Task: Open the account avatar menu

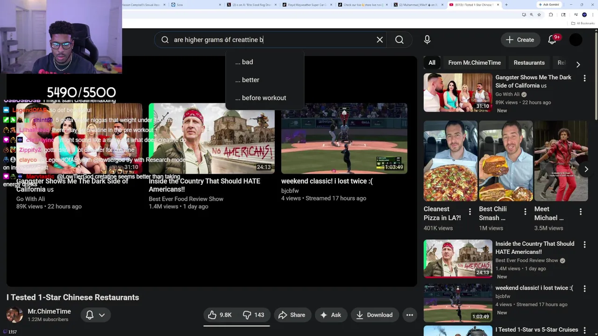Action: pyautogui.click(x=576, y=40)
